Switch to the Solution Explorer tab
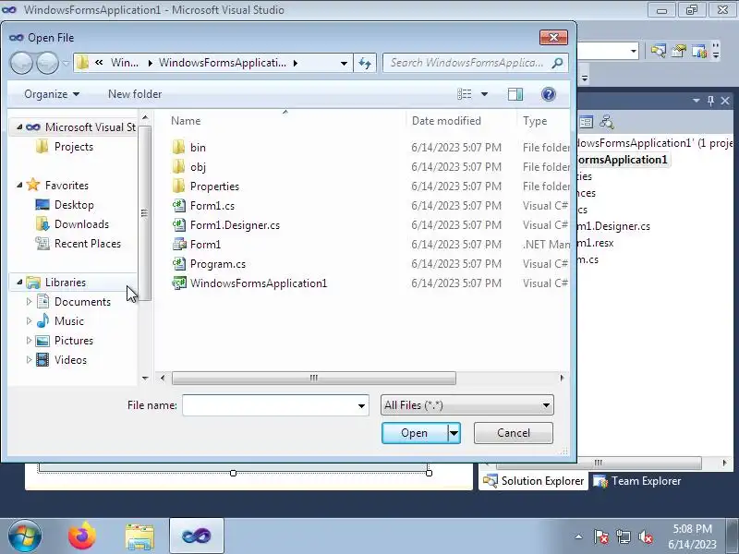This screenshot has height=554, width=739. pyautogui.click(x=534, y=481)
